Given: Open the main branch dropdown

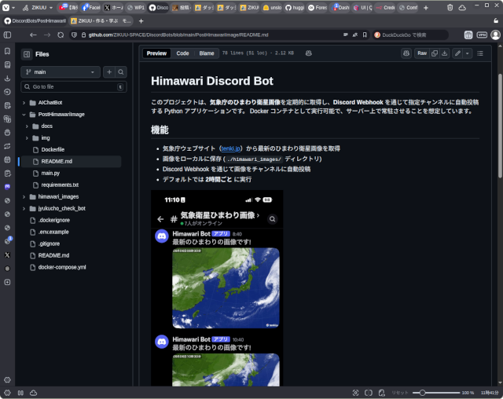Looking at the screenshot, I should (61, 72).
